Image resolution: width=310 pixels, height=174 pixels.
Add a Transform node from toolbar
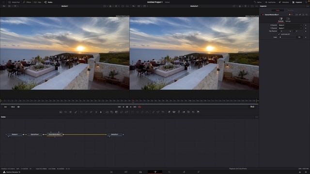[x=126, y=112]
